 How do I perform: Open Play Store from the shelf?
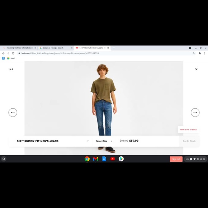point(121,159)
